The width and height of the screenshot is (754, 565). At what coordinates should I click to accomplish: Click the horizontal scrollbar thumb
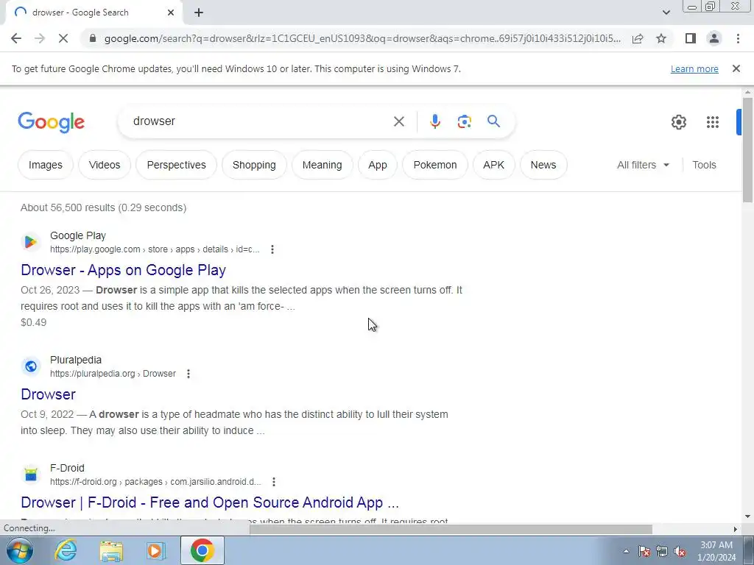[x=451, y=529]
